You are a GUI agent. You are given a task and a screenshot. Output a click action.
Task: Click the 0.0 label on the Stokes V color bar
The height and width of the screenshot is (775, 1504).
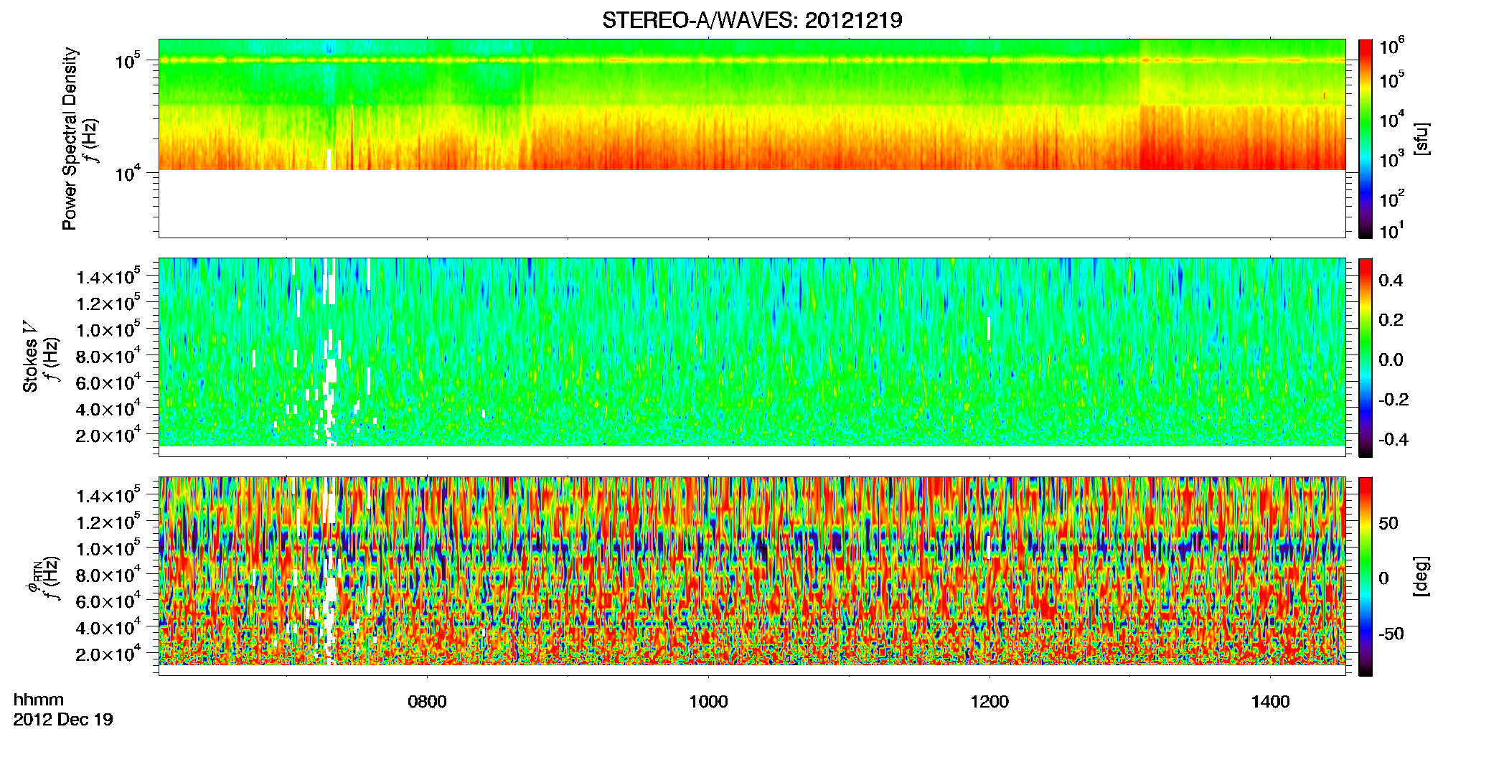(1391, 360)
